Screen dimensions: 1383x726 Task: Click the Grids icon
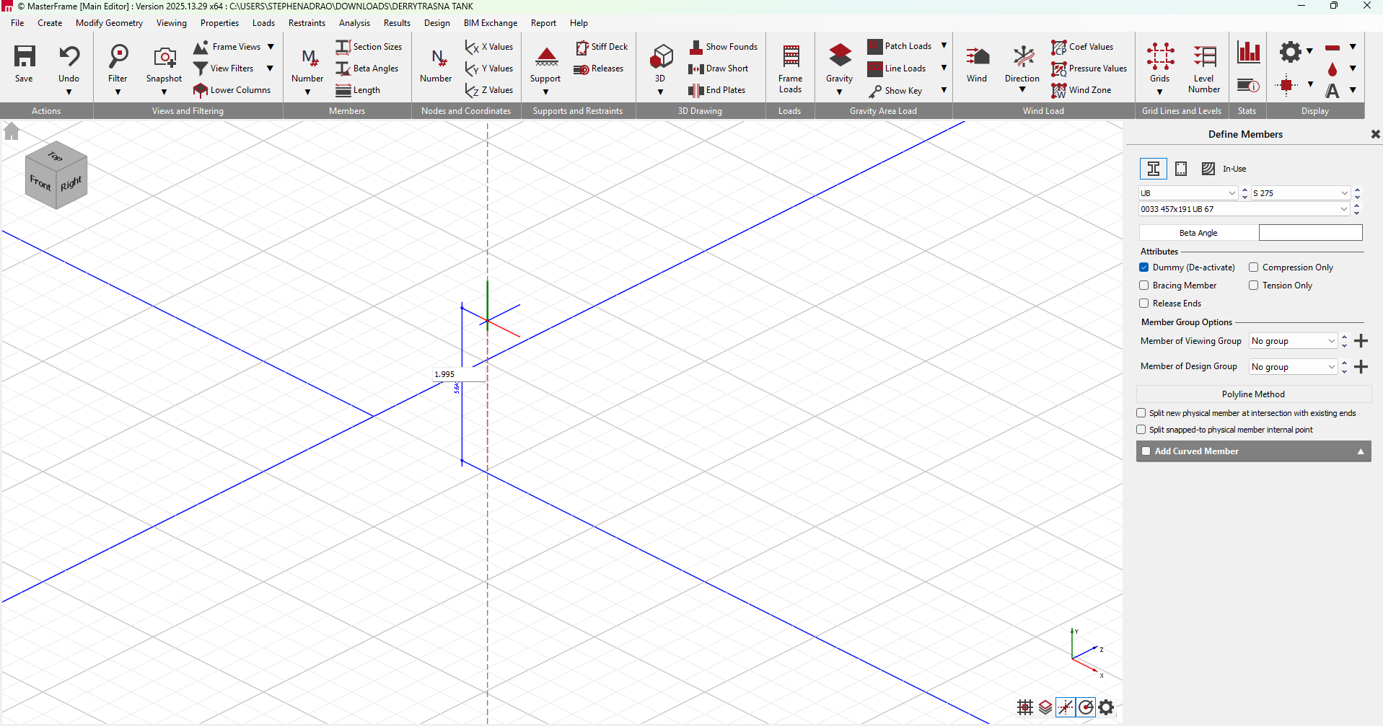tap(1159, 58)
